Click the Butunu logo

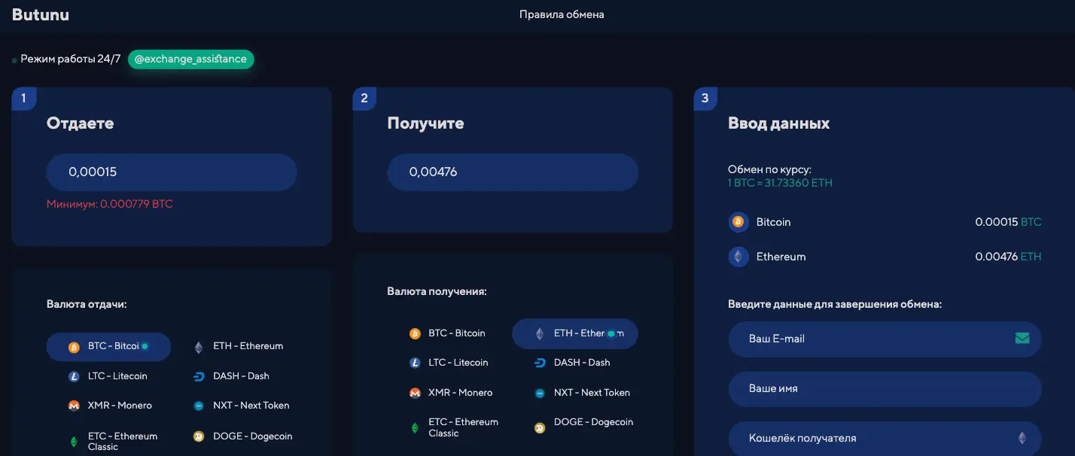pos(40,14)
